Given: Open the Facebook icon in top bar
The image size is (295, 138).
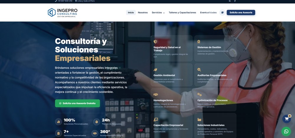Looking at the screenshot, I should pyautogui.click(x=235, y=1).
